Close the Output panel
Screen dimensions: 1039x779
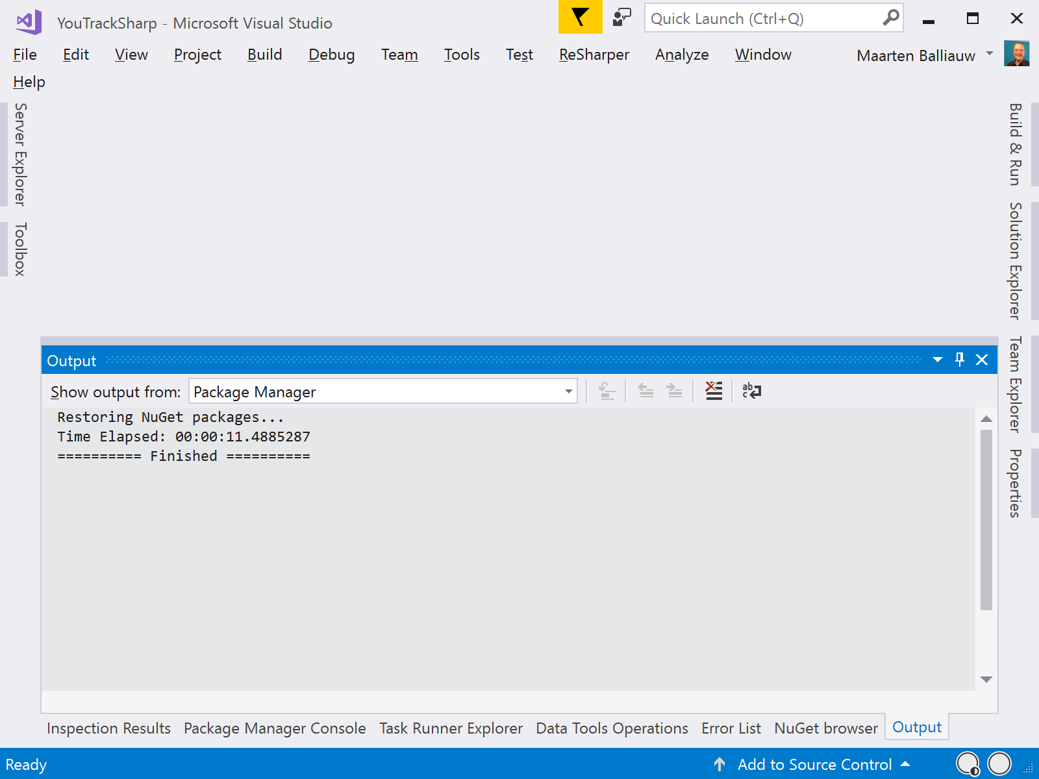[982, 360]
